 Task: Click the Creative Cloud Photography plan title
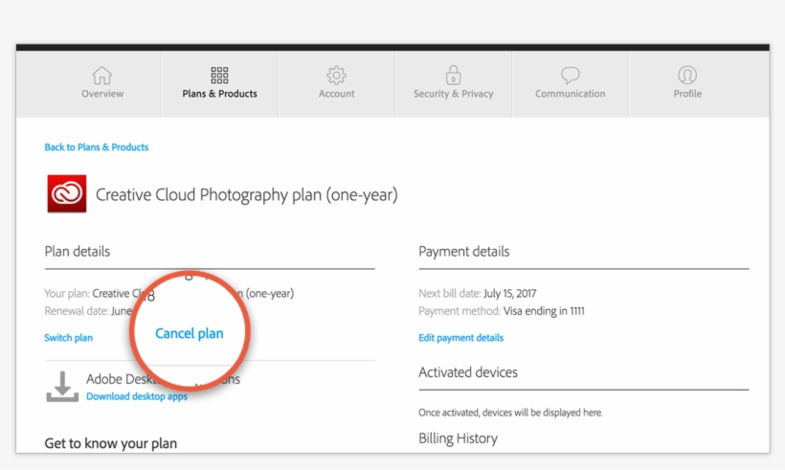pyautogui.click(x=247, y=194)
